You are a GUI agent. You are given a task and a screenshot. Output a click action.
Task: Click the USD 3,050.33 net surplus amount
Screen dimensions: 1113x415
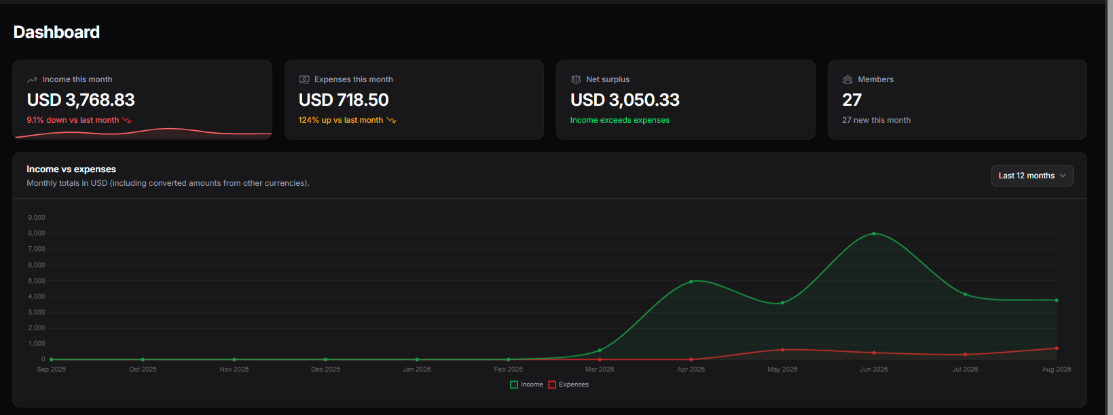point(625,100)
